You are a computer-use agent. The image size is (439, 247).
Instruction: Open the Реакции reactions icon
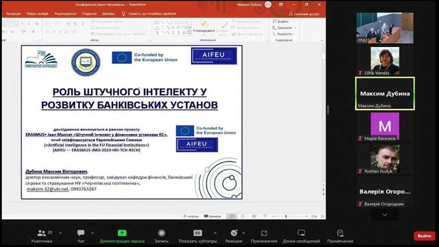pyautogui.click(x=234, y=233)
